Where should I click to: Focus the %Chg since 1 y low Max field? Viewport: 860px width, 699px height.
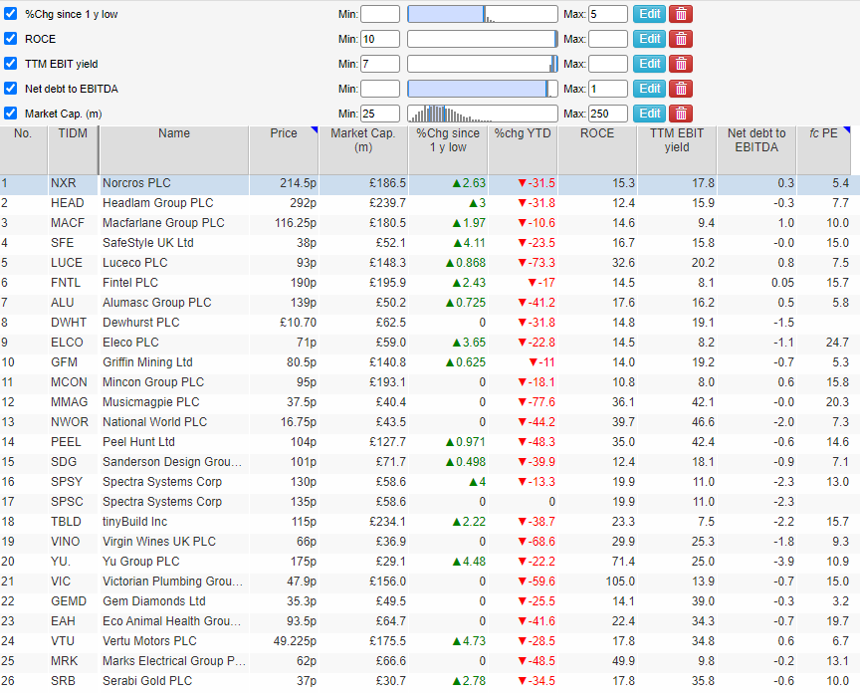[608, 14]
